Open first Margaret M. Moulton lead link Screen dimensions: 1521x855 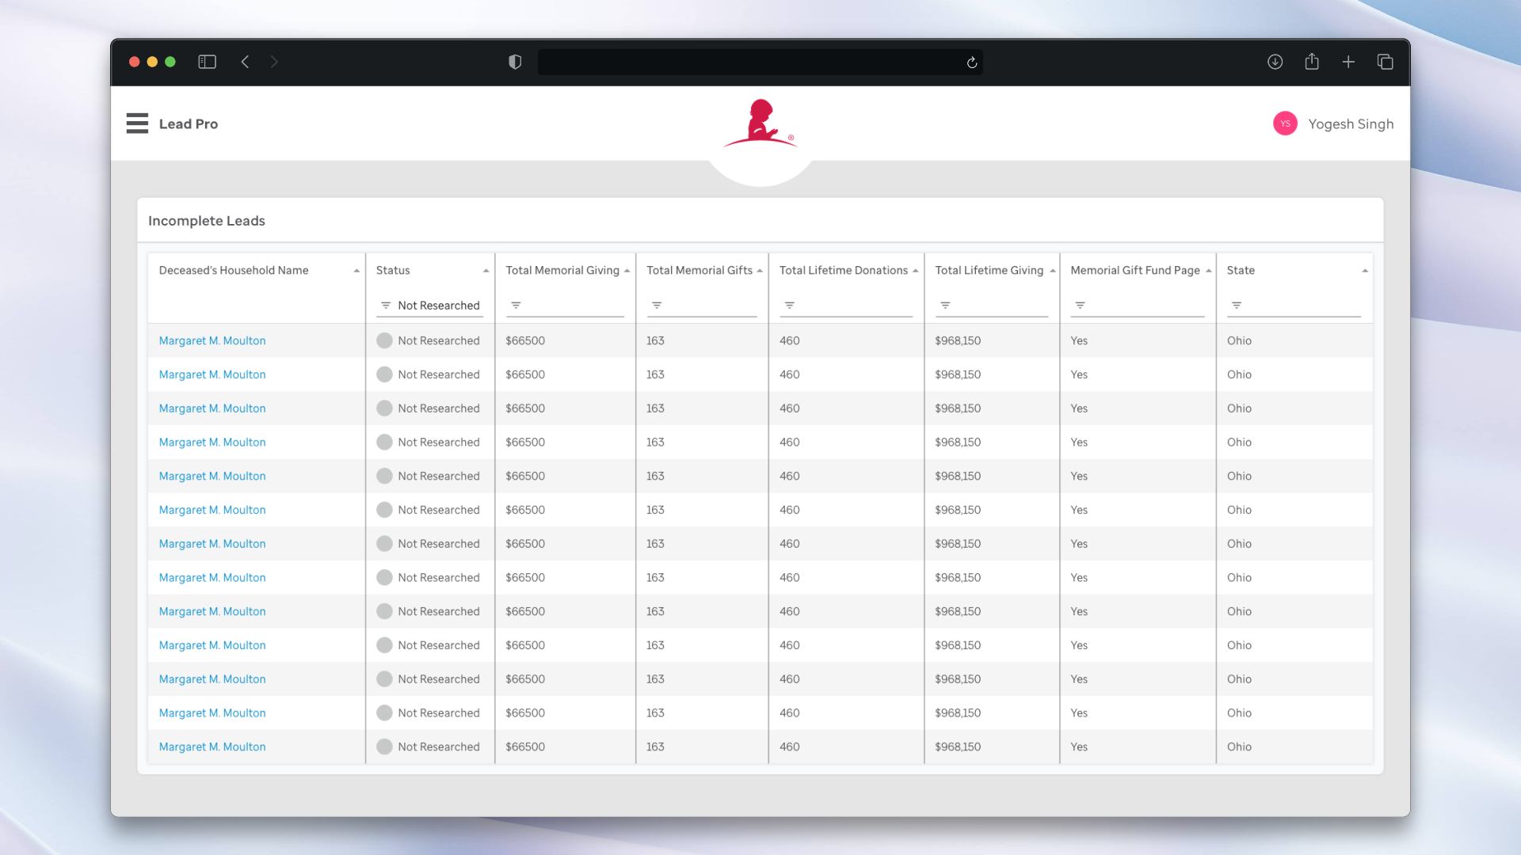[x=212, y=340]
